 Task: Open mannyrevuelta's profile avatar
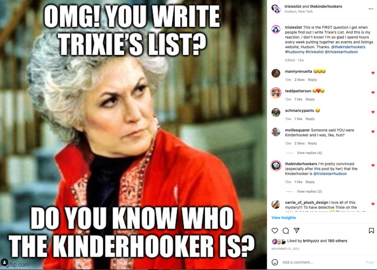click(276, 73)
